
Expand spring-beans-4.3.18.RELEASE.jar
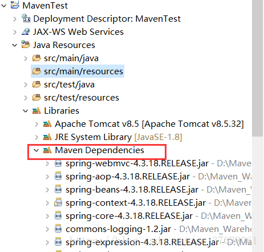[47, 190]
